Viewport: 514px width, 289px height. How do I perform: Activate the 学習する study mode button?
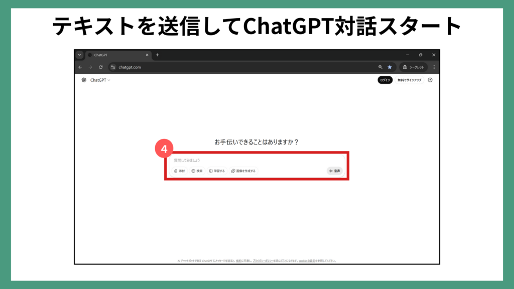coord(217,171)
